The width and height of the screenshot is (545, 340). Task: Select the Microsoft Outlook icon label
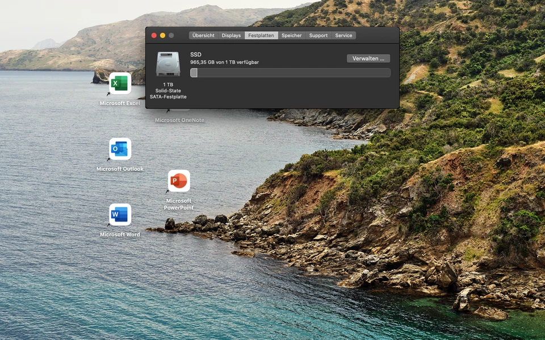[120, 169]
